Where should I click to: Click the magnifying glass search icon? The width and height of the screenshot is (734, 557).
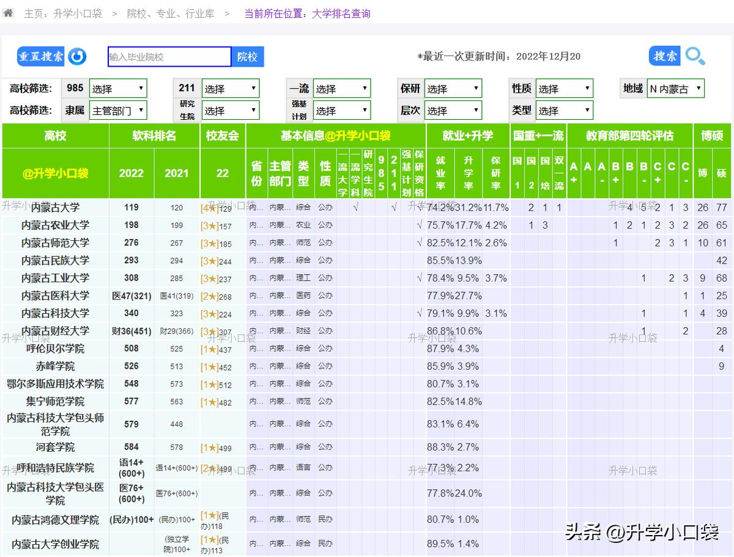click(x=695, y=56)
